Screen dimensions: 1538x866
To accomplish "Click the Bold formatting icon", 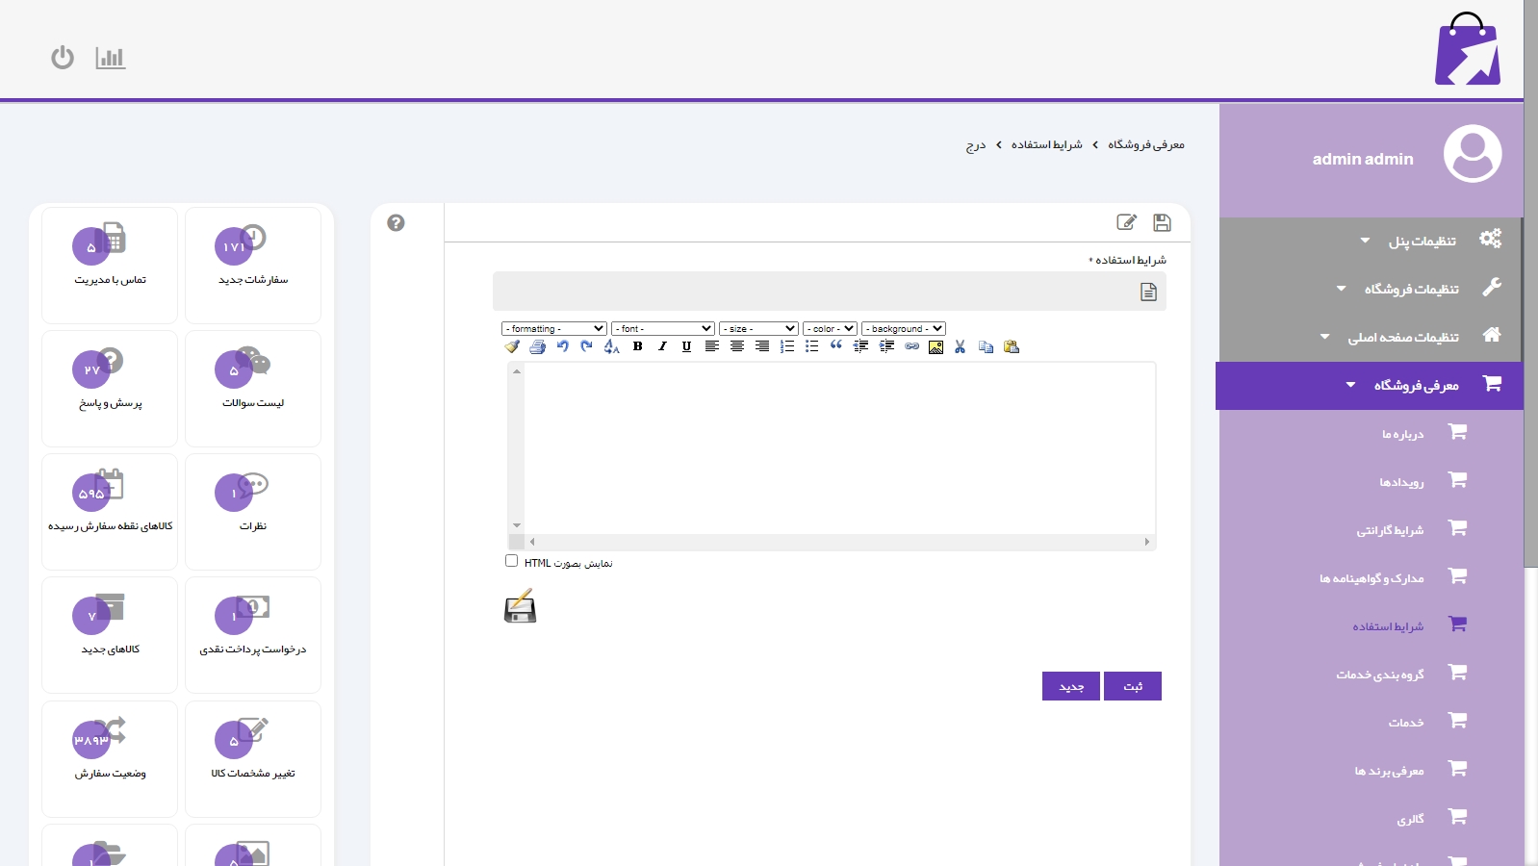I will coord(637,346).
